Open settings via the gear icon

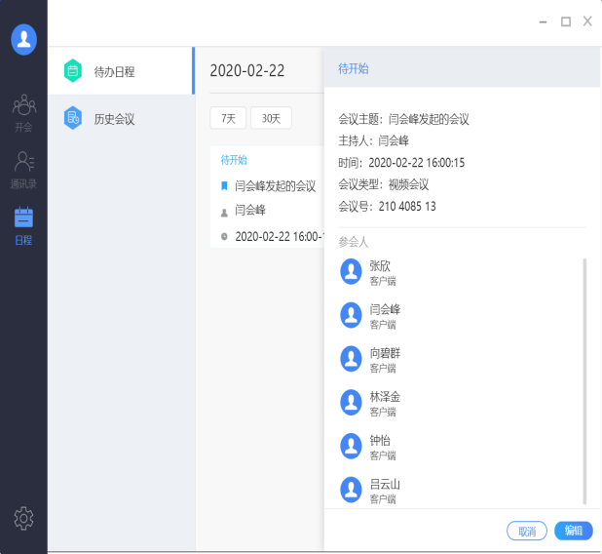pyautogui.click(x=23, y=519)
